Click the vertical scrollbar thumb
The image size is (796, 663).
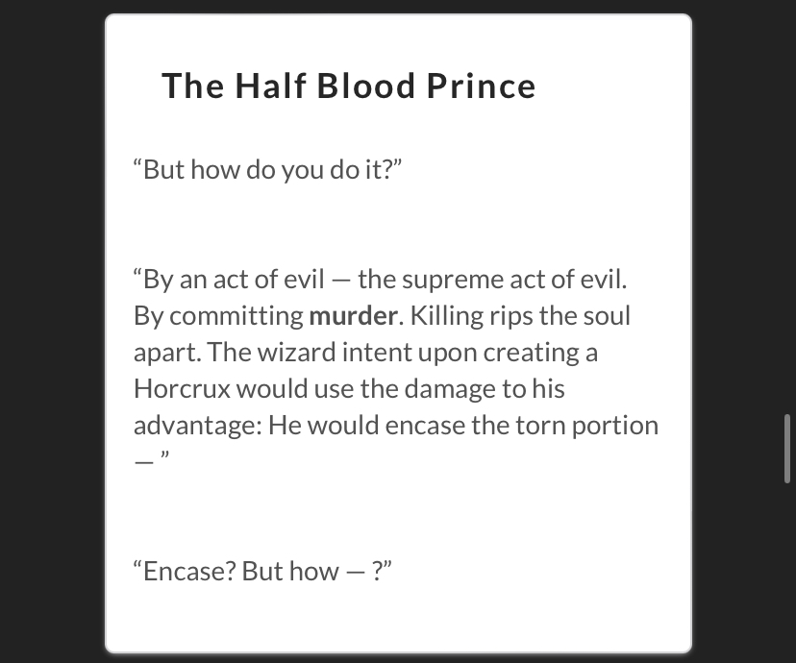[787, 449]
